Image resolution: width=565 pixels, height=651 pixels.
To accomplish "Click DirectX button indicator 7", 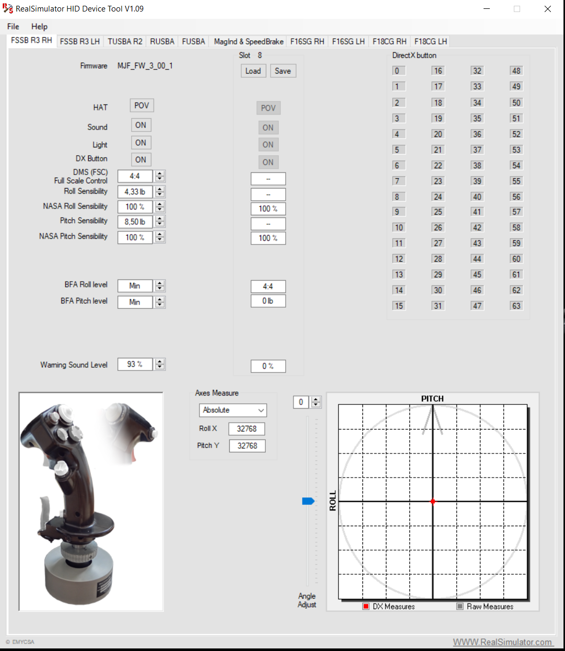I will (398, 181).
